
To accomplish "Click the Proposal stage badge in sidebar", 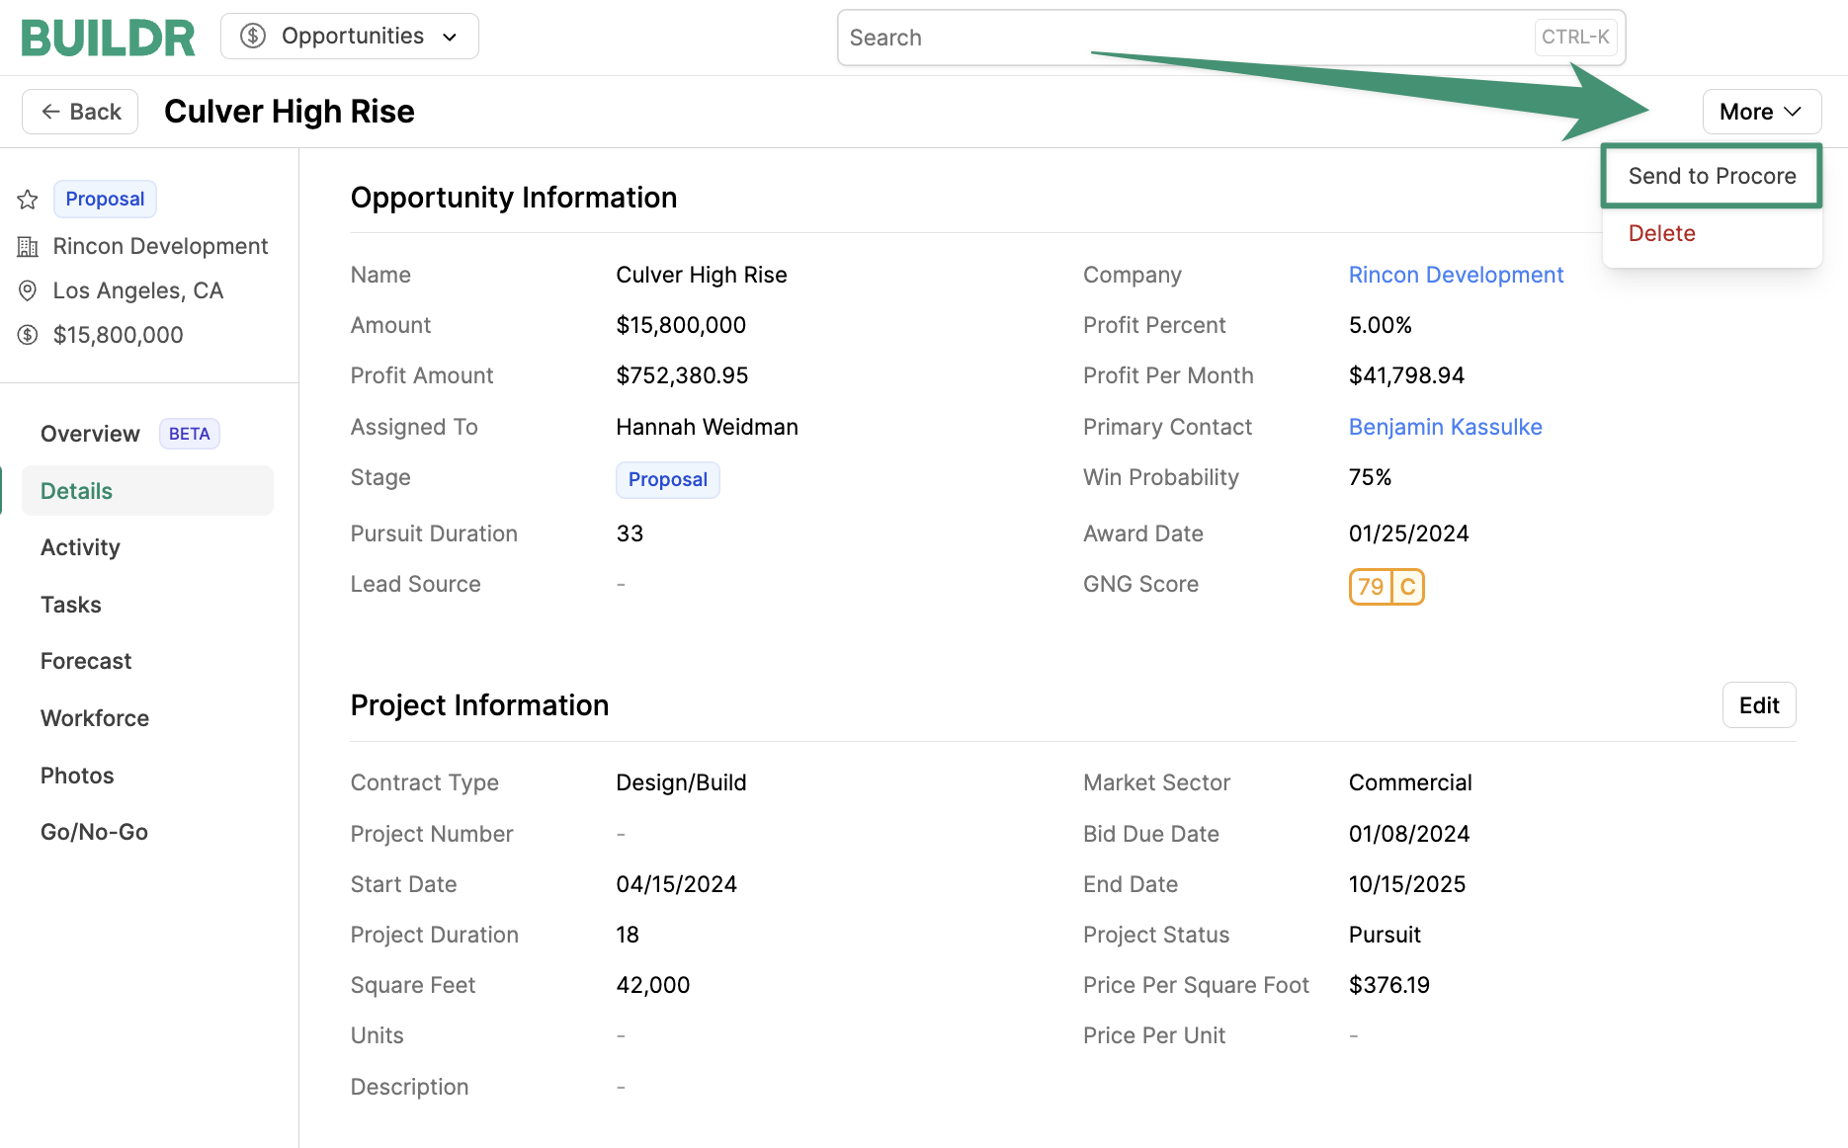I will coord(105,199).
